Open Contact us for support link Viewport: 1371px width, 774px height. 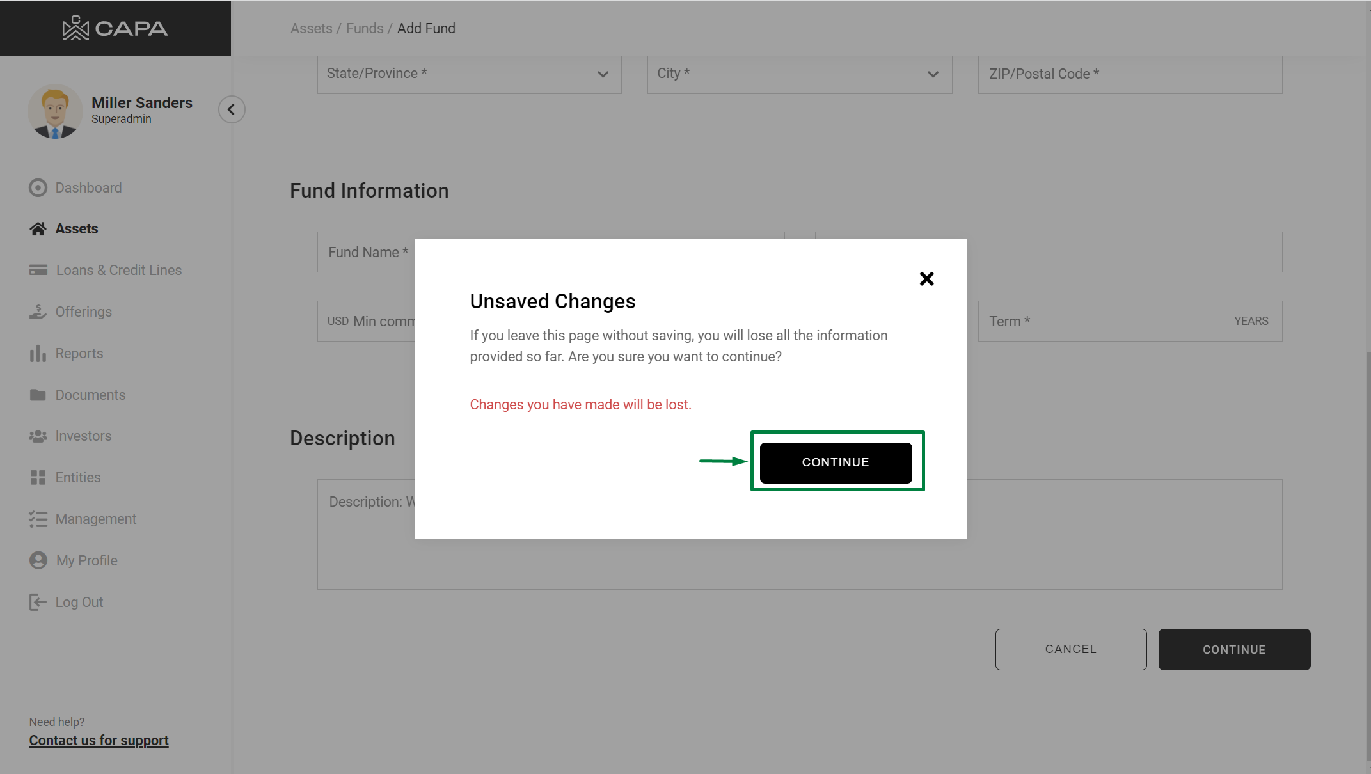coord(99,740)
